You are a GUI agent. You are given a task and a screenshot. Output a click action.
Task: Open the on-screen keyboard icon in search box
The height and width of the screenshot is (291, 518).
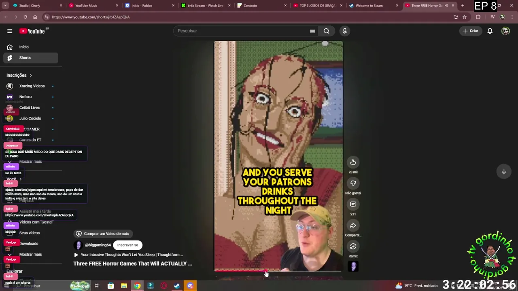coord(312,31)
